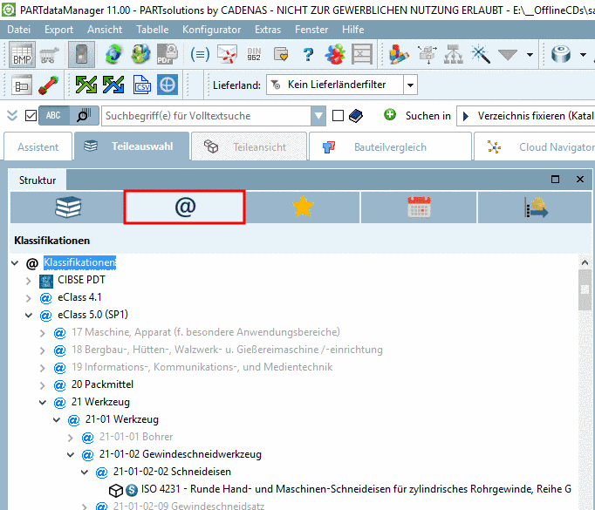Viewport: 595px width, 510px height.
Task: Tick the empty checkbox next to book icon
Action: (338, 116)
